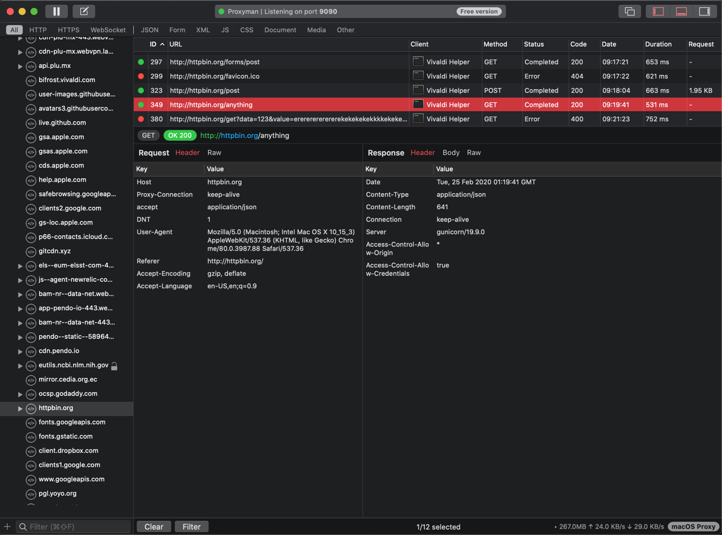The height and width of the screenshot is (535, 722).
Task: Expand the api.plu.mx tree node
Action: coord(20,66)
